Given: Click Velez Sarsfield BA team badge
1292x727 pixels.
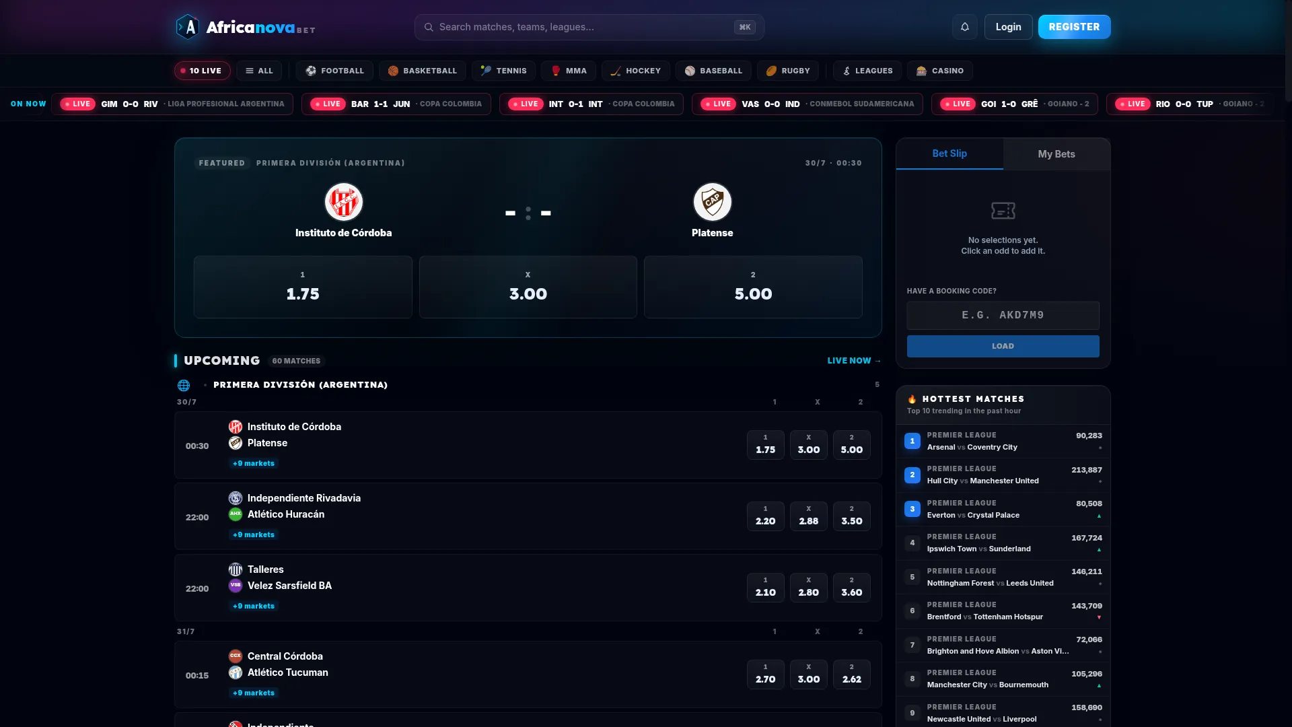Looking at the screenshot, I should [x=236, y=586].
